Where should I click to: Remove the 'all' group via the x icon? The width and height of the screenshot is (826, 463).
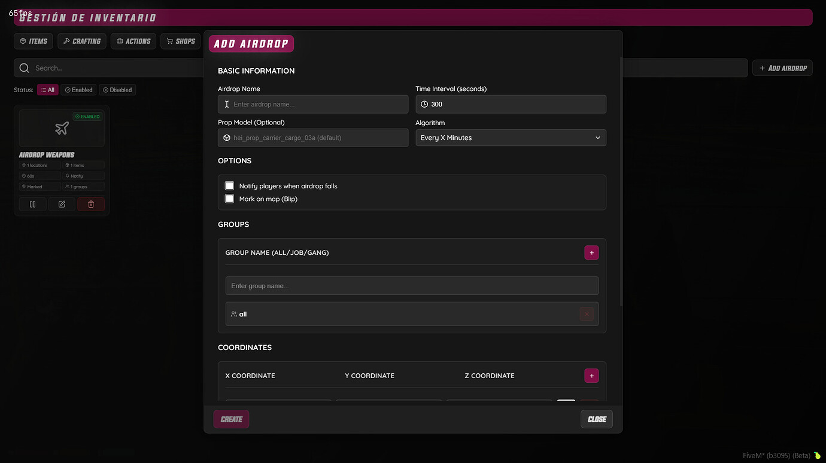point(586,313)
